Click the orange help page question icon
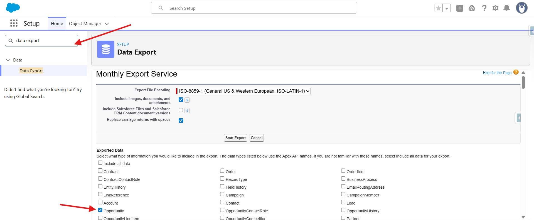This screenshot has height=224, width=534. point(516,72)
